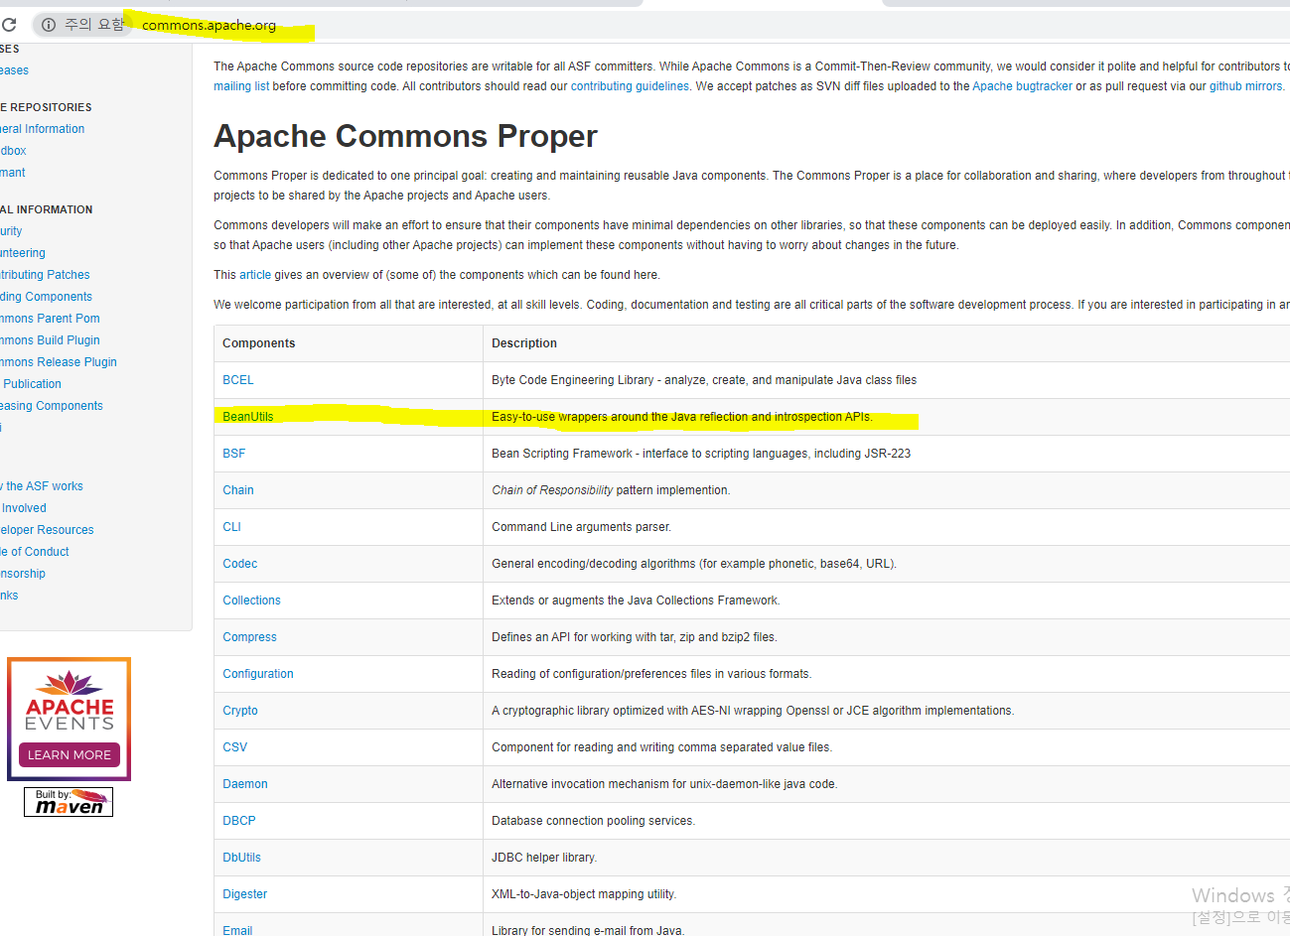Open the BeanUtils component link
This screenshot has height=936, width=1290.
[x=248, y=417]
